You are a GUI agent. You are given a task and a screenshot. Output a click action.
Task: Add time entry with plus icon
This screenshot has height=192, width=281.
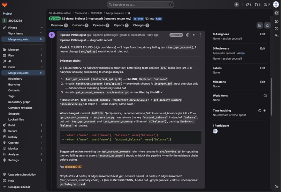tap(264, 111)
